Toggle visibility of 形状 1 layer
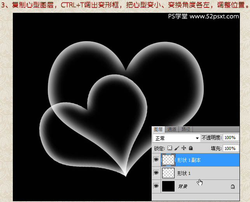The height and width of the screenshot is (202, 250). coord(156,173)
